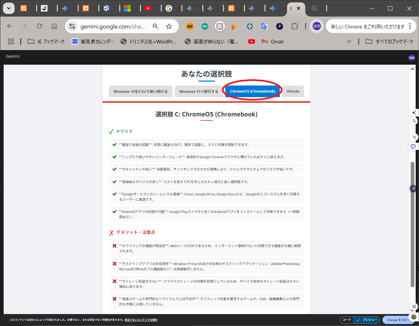
Task: Reload the current page
Action: coord(39,26)
